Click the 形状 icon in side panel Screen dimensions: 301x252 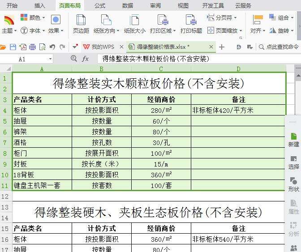(294, 184)
